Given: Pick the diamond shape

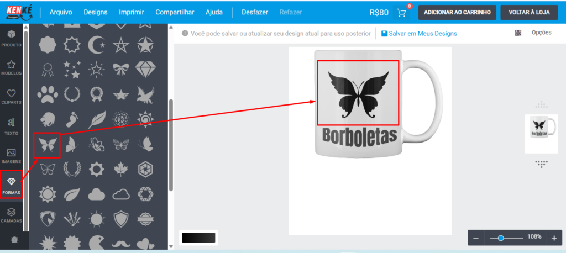Looking at the screenshot, I should [x=145, y=69].
